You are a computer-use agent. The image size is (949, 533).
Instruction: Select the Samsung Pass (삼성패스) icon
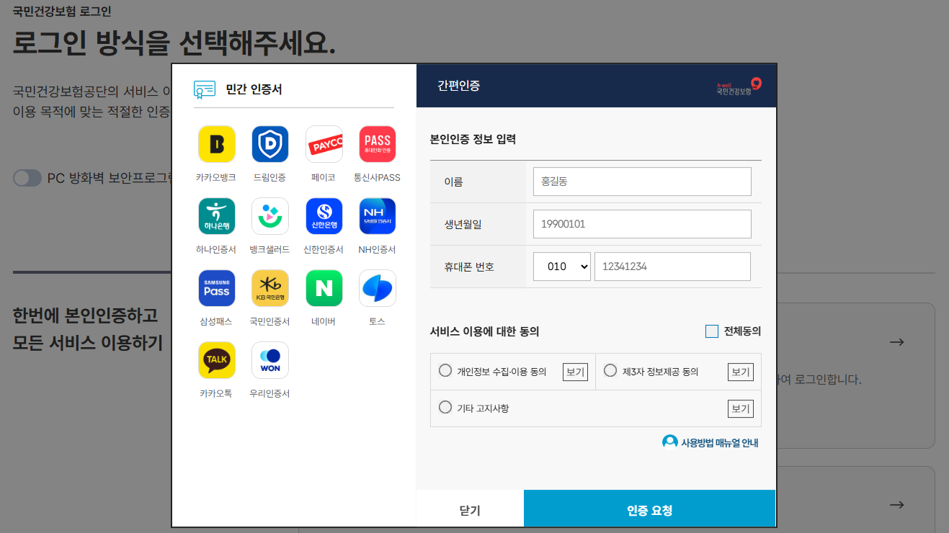(217, 288)
